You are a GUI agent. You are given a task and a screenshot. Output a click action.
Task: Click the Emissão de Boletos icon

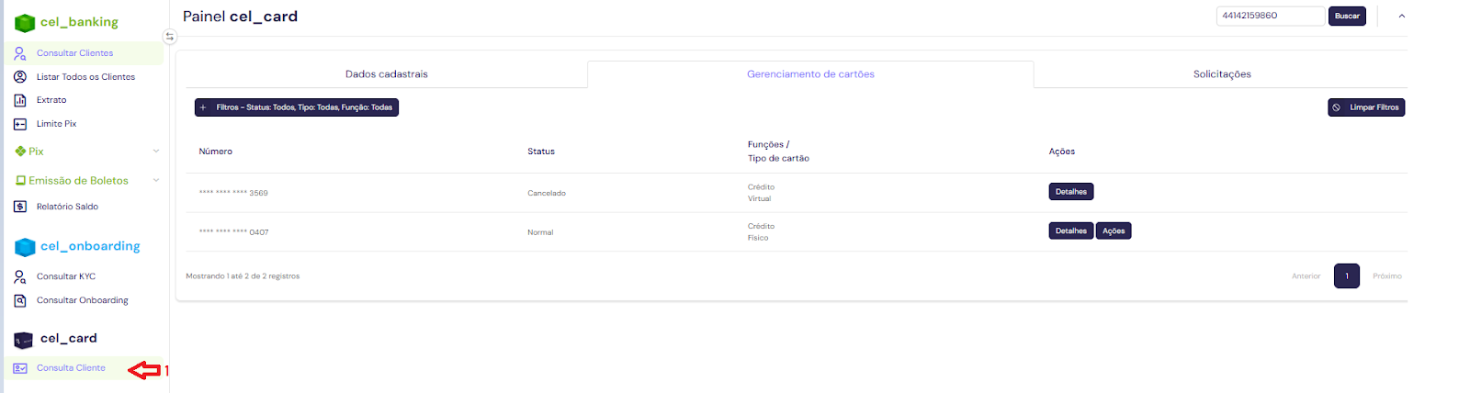pos(20,181)
